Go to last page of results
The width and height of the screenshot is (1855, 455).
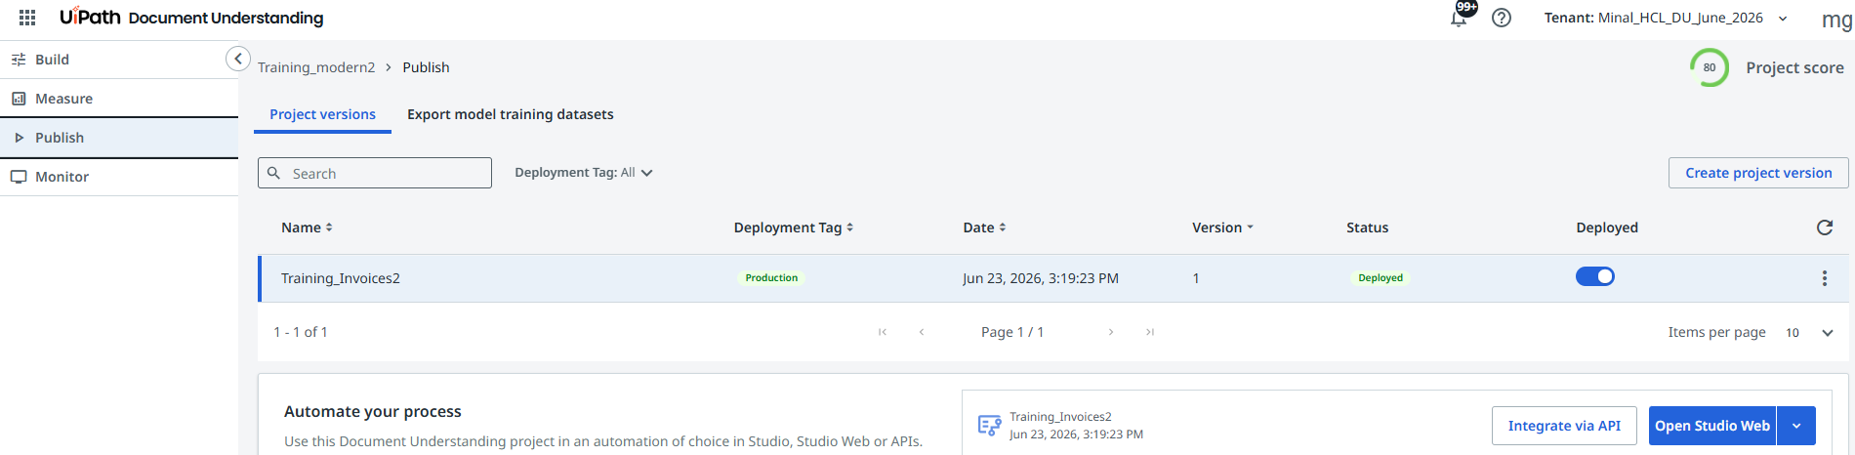tap(1150, 332)
